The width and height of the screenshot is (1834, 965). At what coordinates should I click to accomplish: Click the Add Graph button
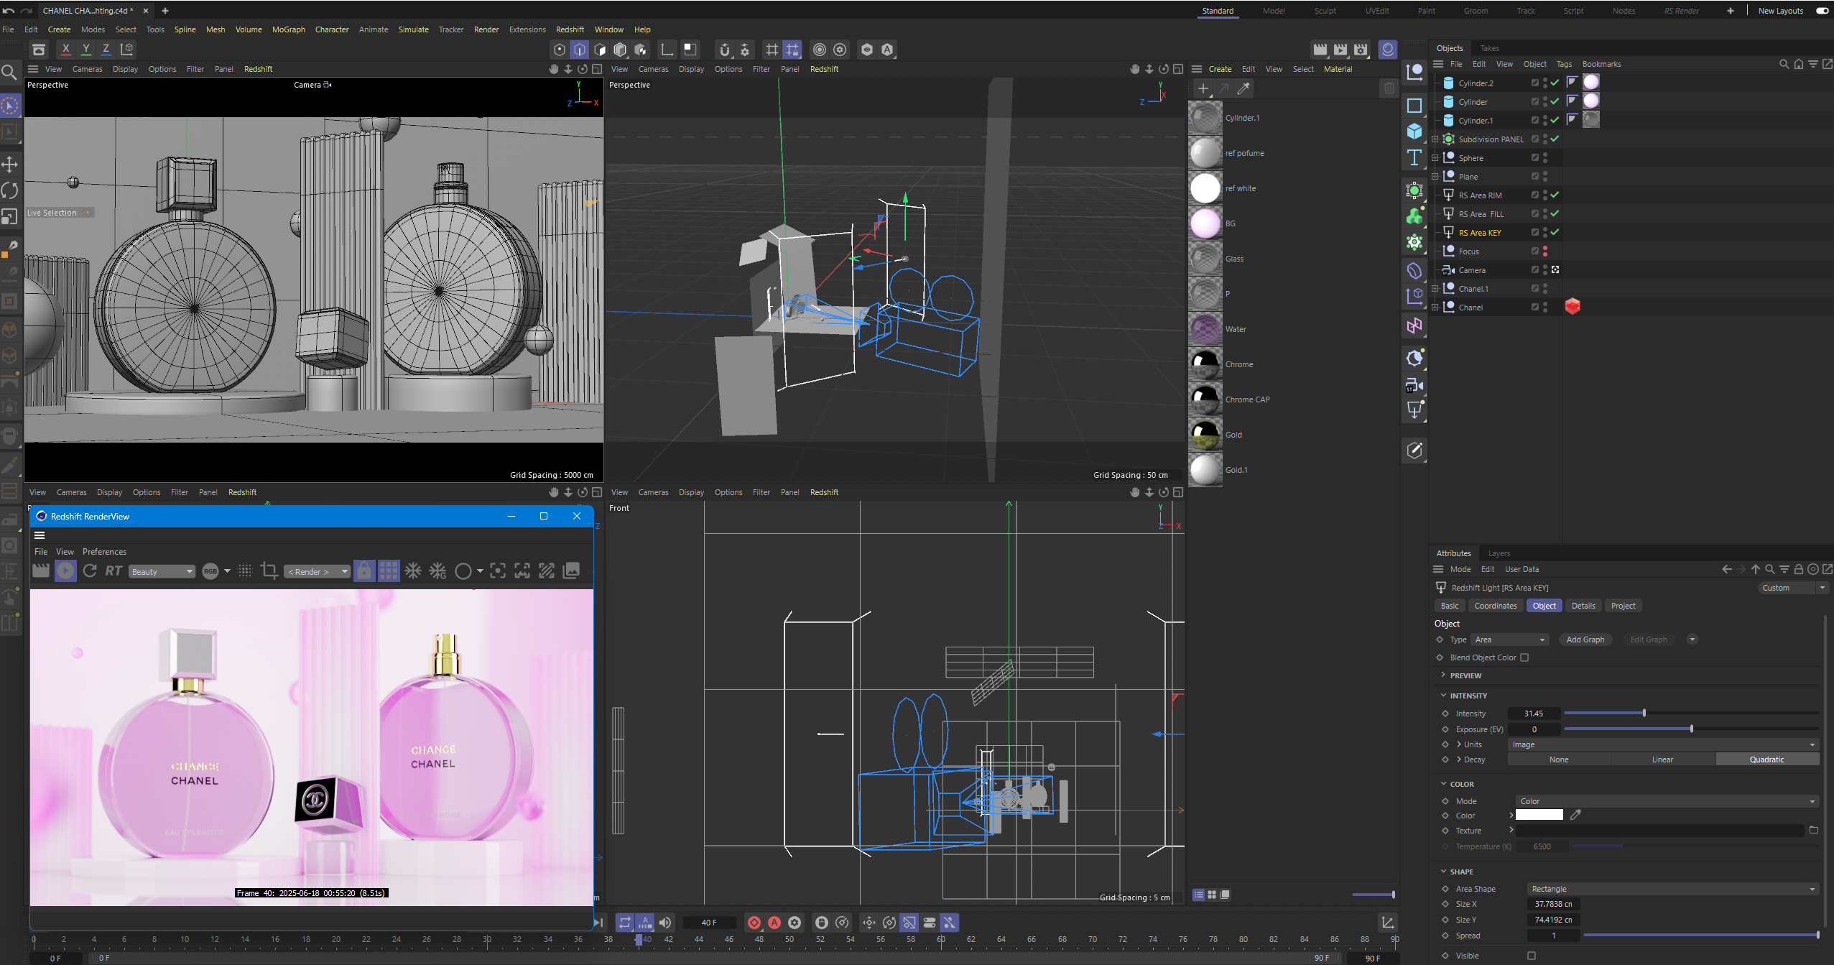1585,640
